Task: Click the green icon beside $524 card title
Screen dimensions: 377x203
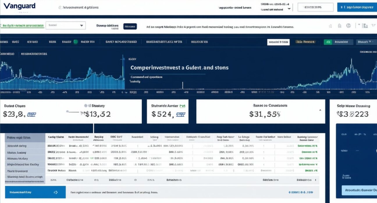Action: click(183, 106)
